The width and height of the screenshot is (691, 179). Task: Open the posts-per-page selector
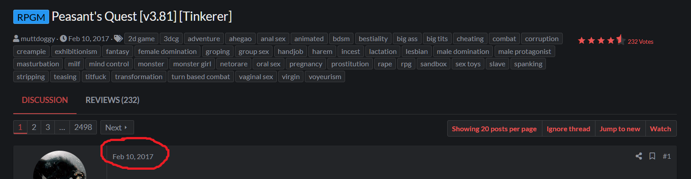tap(494, 129)
